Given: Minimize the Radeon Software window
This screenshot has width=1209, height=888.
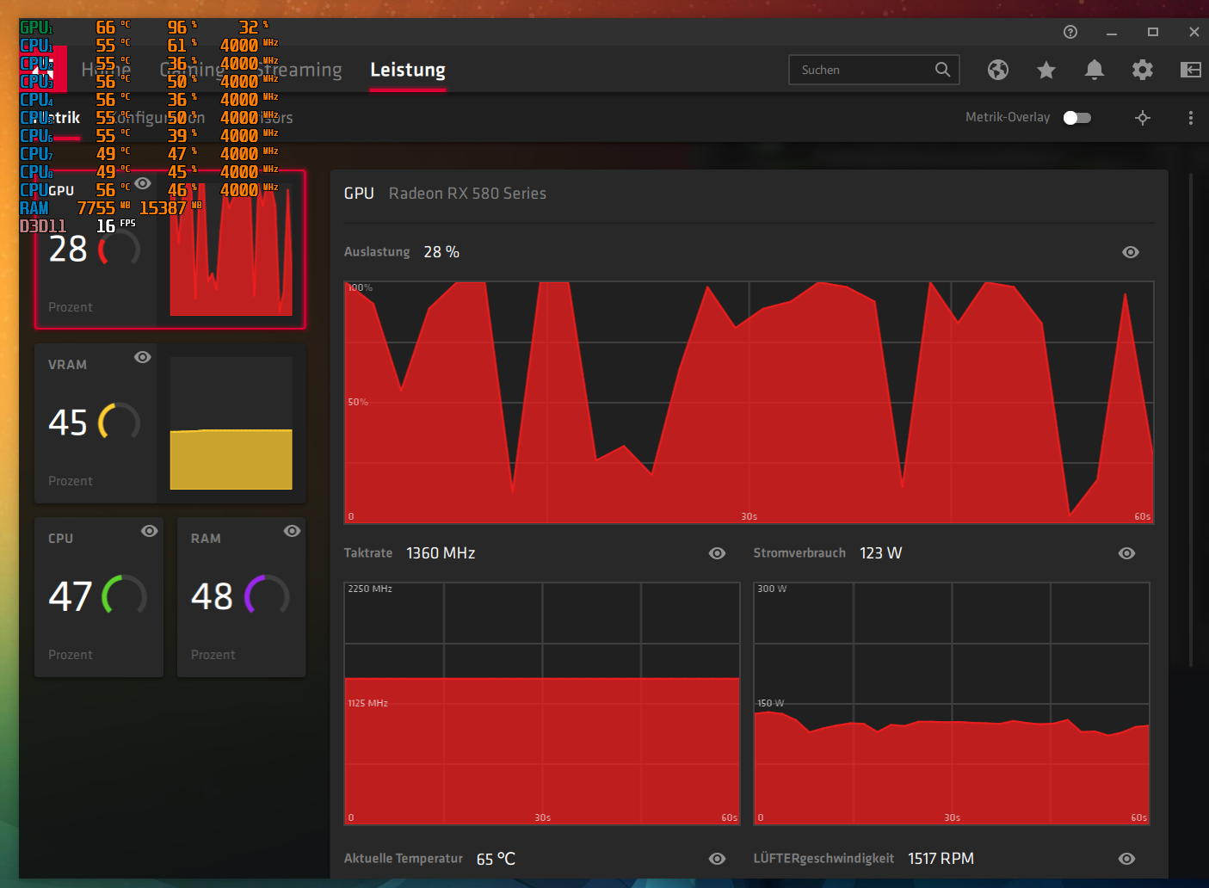Looking at the screenshot, I should coord(1112,32).
